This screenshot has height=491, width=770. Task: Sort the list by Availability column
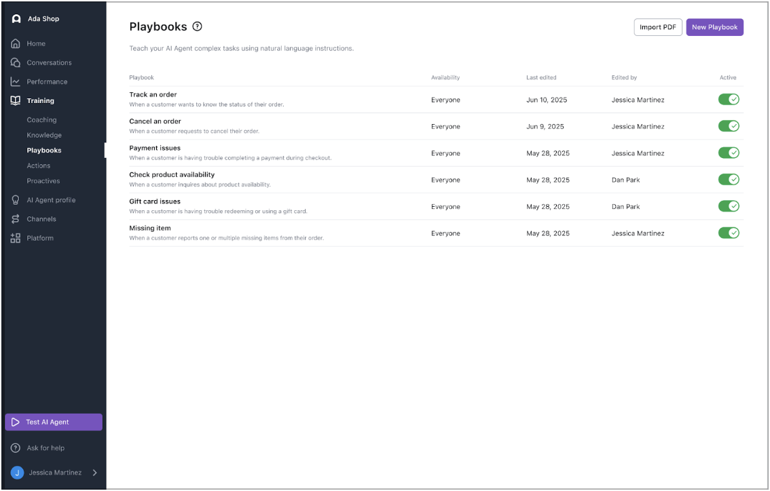tap(445, 77)
